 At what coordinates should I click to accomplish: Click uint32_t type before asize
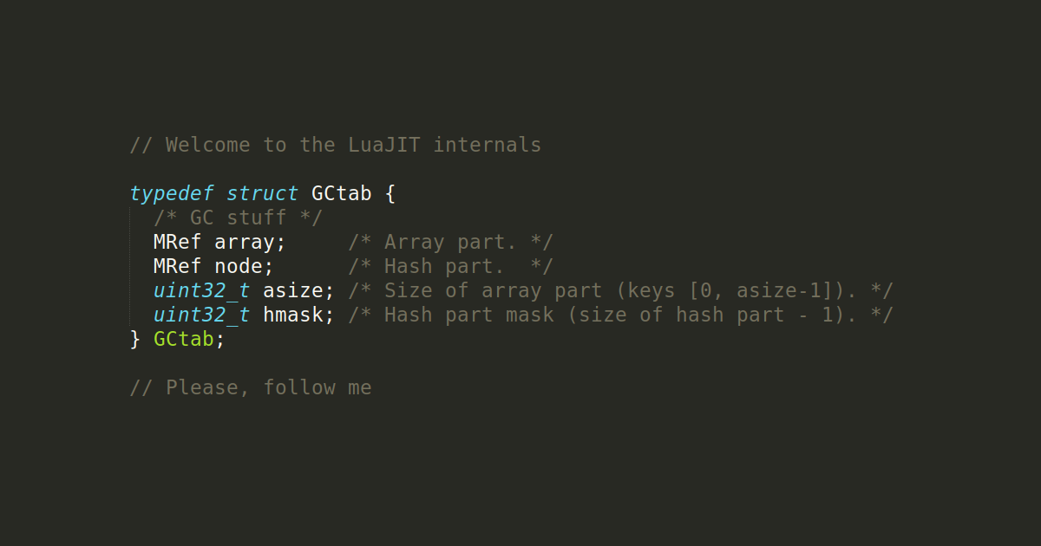tap(201, 290)
